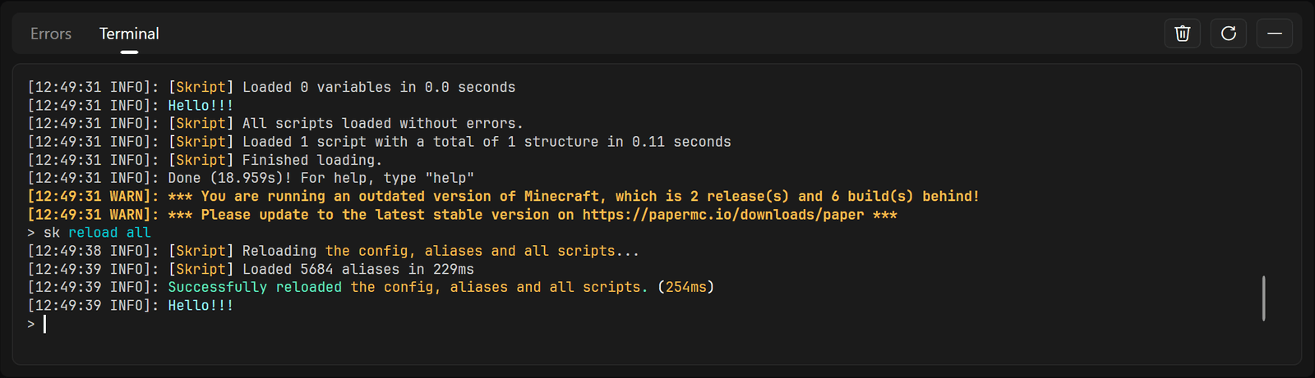Viewport: 1315px width, 378px height.
Task: Open the papermc.io downloads link
Action: 723,215
